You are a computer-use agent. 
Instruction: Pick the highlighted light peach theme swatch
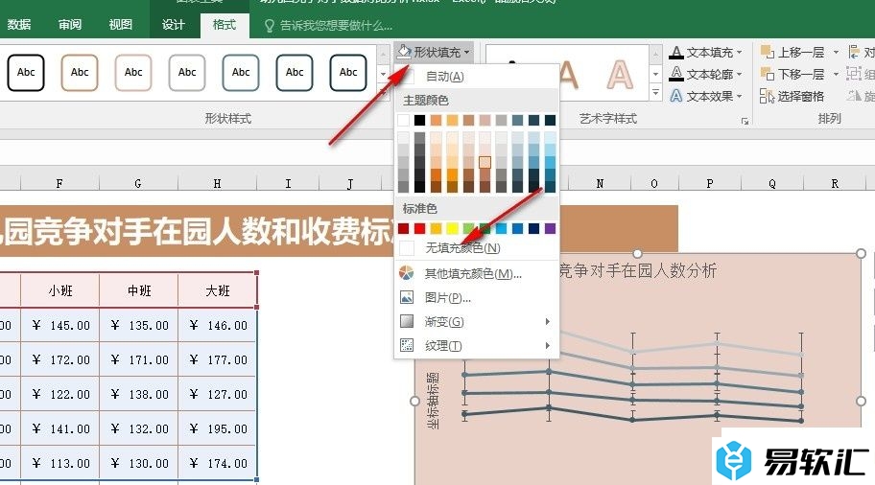(485, 162)
